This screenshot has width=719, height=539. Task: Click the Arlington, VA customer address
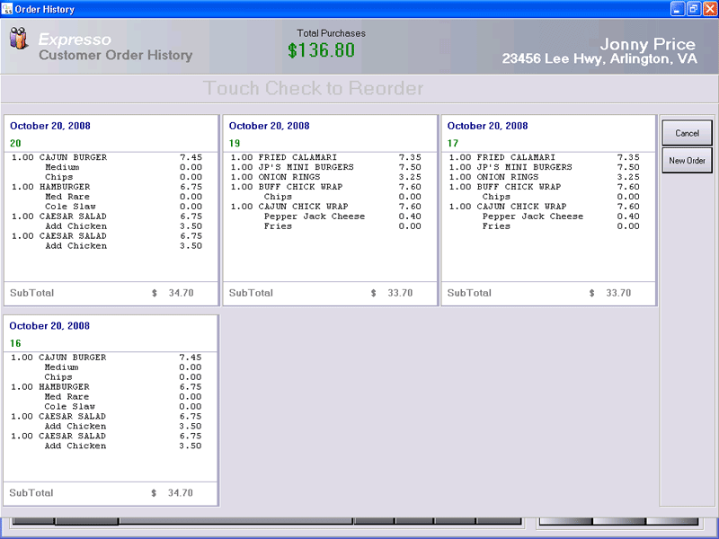click(599, 59)
